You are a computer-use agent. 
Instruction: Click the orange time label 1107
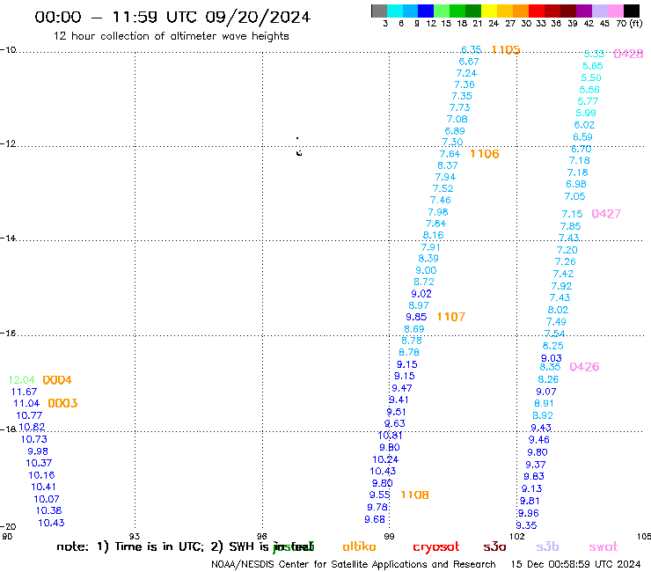451,317
